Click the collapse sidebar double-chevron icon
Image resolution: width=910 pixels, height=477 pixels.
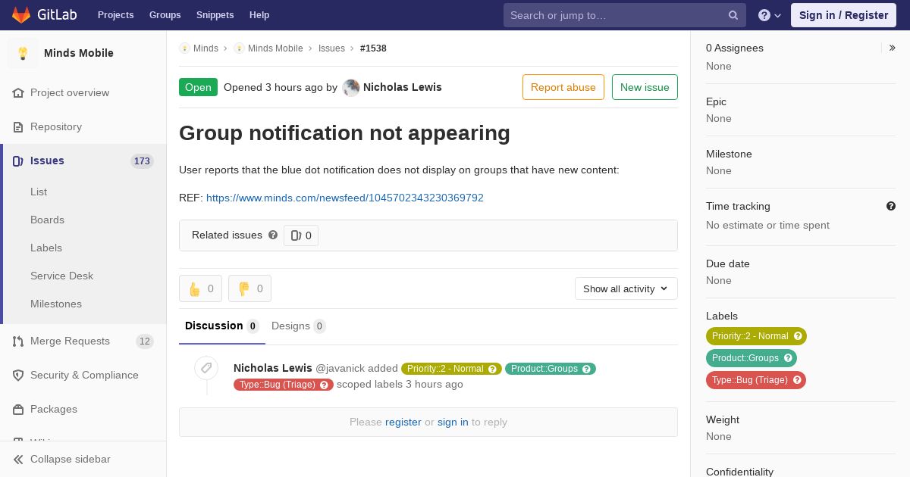[x=18, y=459]
